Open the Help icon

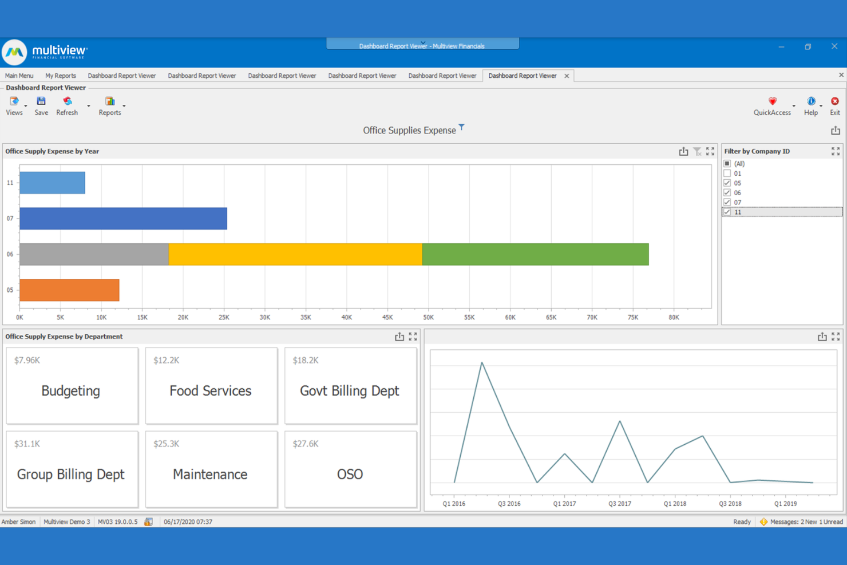click(x=811, y=101)
